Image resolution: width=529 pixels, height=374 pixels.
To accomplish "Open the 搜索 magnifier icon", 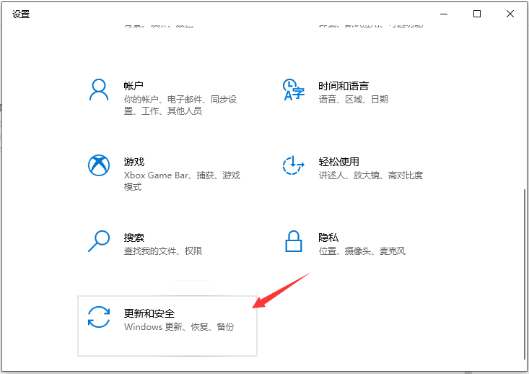I will pyautogui.click(x=99, y=241).
